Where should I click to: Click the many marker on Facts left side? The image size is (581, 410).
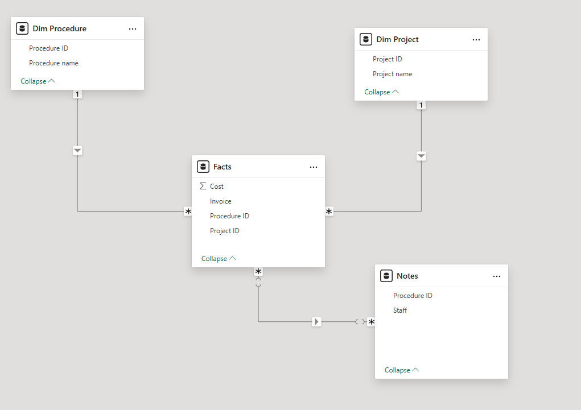[x=188, y=212]
